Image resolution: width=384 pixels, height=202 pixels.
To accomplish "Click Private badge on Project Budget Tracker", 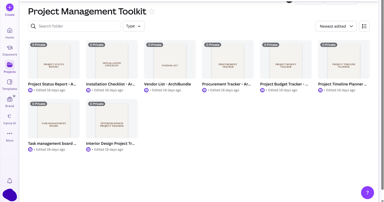I will pos(271,45).
